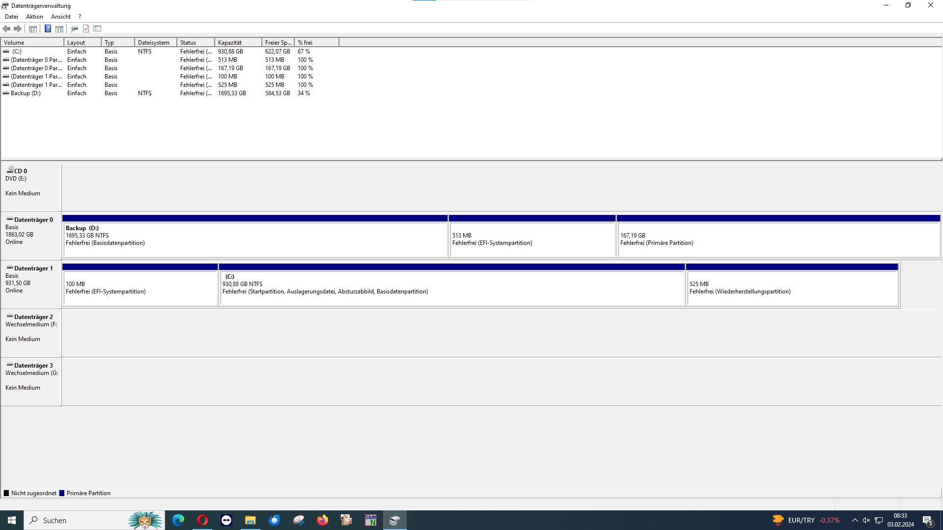Viewport: 943px width, 530px height.
Task: Click the Primäre Partition legend color square
Action: (62, 493)
